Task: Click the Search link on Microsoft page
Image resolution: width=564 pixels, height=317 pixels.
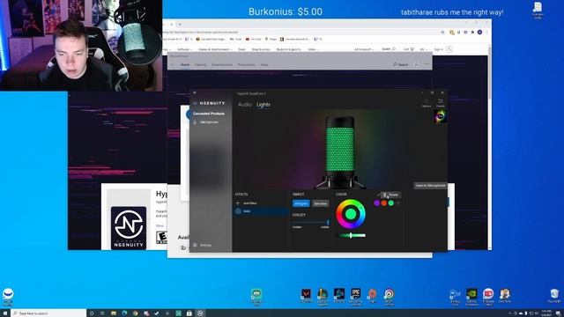Action: [389, 49]
